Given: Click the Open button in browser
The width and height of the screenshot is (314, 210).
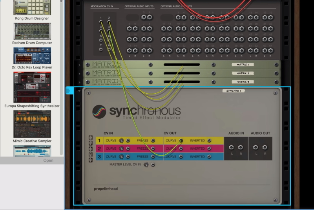Looking at the screenshot, I should click(x=48, y=161).
